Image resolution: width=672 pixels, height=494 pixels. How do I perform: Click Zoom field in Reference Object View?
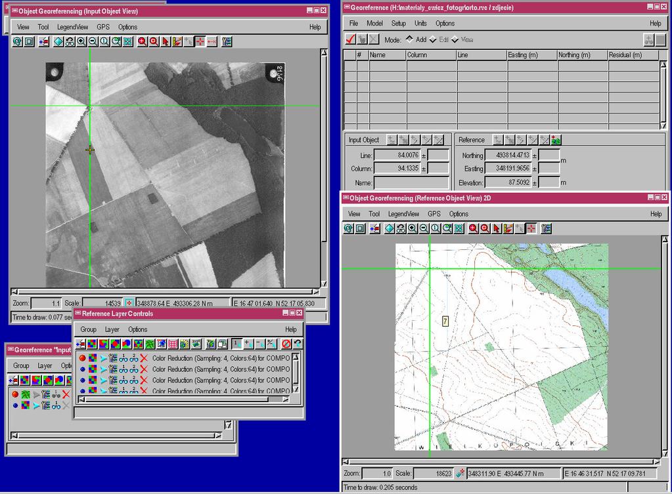(377, 474)
